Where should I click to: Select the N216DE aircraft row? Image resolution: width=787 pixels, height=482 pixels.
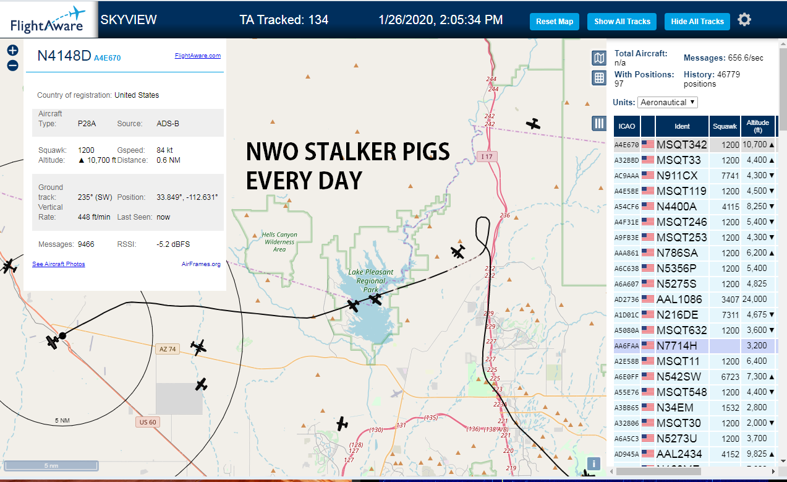coord(696,315)
